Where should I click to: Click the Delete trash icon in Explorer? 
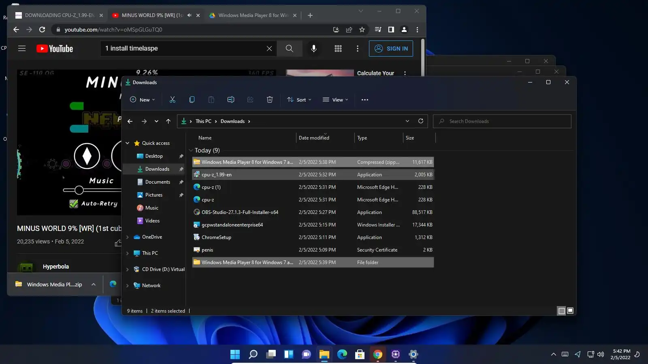[x=270, y=100]
